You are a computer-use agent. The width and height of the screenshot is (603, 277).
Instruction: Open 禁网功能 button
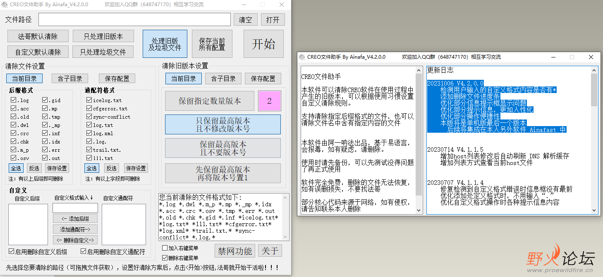pos(235,251)
